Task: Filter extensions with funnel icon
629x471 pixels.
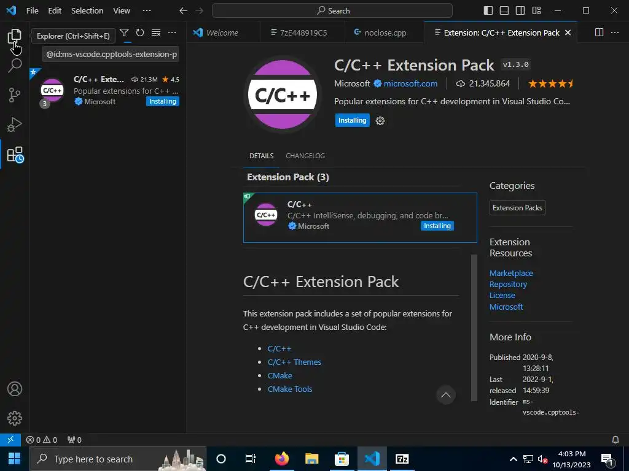Action: (124, 33)
